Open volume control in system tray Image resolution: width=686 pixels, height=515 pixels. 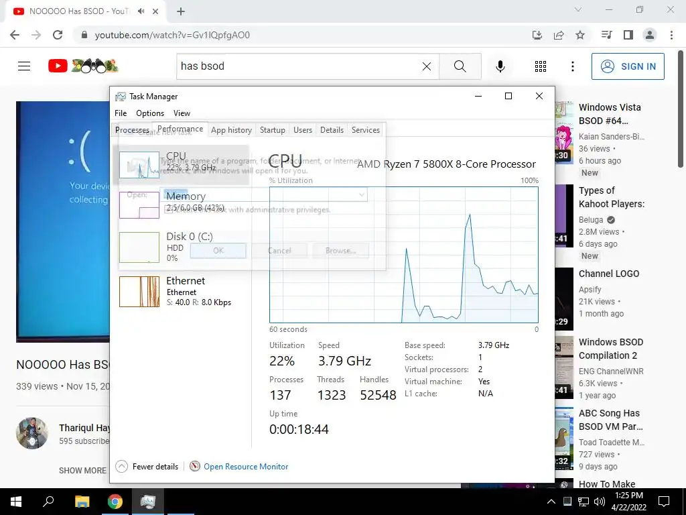[x=600, y=502]
